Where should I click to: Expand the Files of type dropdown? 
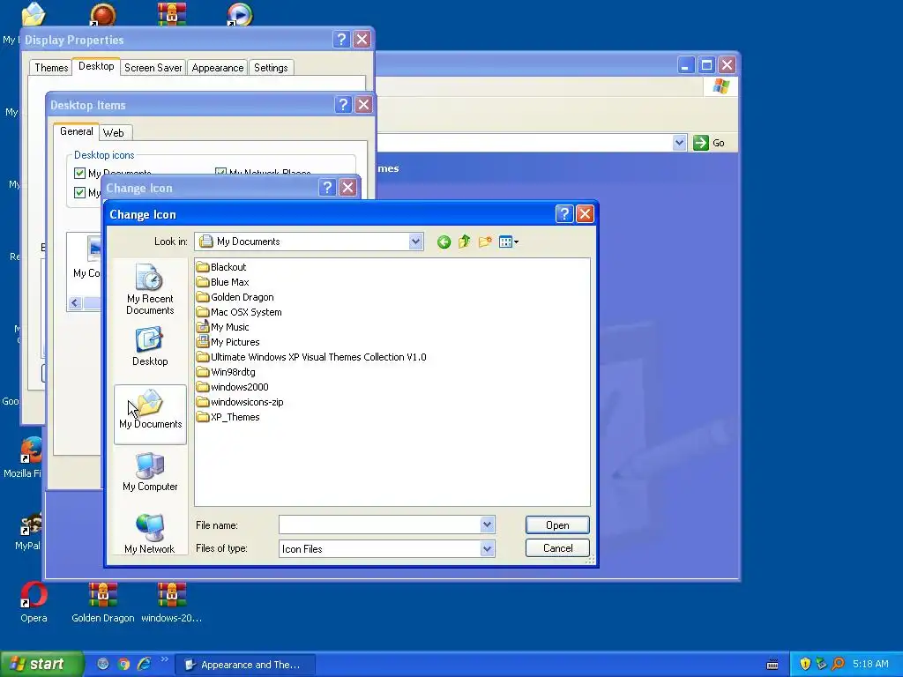tap(487, 548)
